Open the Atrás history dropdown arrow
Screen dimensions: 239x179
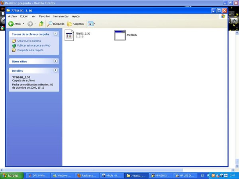point(24,24)
